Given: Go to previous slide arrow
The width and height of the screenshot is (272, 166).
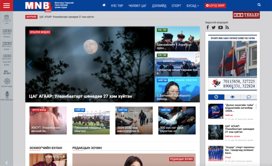Looking at the screenshot, I should coord(29,65).
